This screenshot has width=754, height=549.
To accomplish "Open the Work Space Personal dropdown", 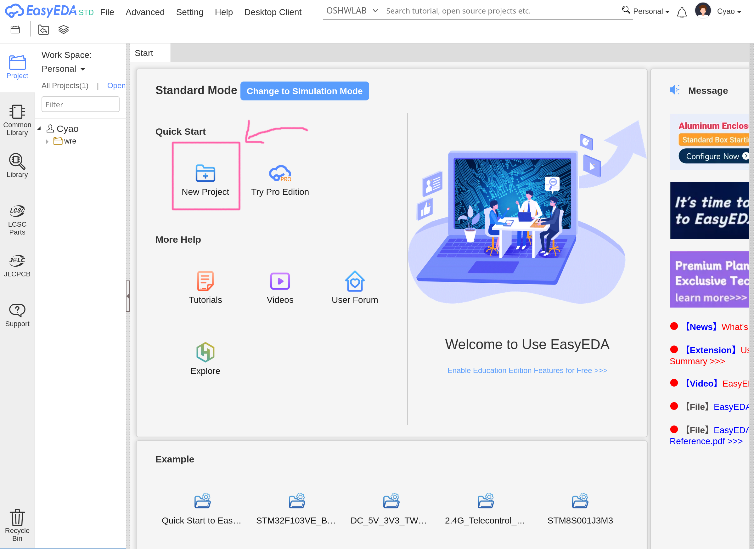I will coord(63,69).
